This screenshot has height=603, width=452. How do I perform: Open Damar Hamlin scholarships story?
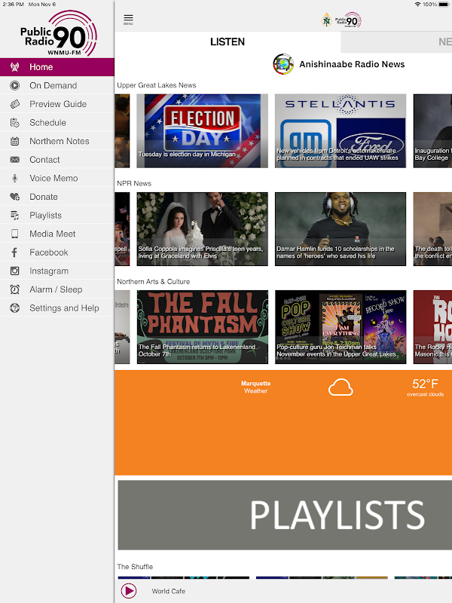coord(341,229)
